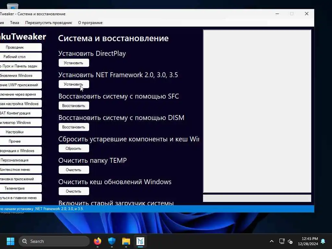Click the Включить старый загрузчик системы text
332x249 pixels.
click(116, 203)
